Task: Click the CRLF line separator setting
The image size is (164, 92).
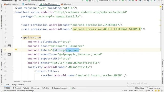Action: pos(136,90)
